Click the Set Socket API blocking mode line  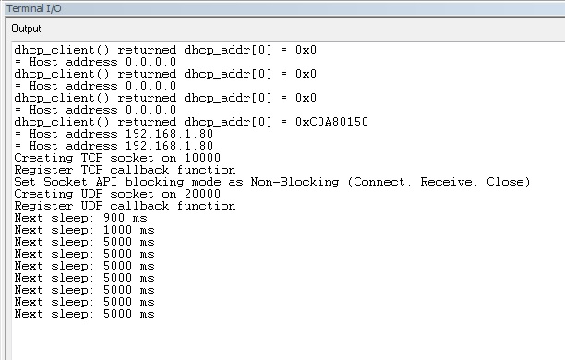coord(272,182)
